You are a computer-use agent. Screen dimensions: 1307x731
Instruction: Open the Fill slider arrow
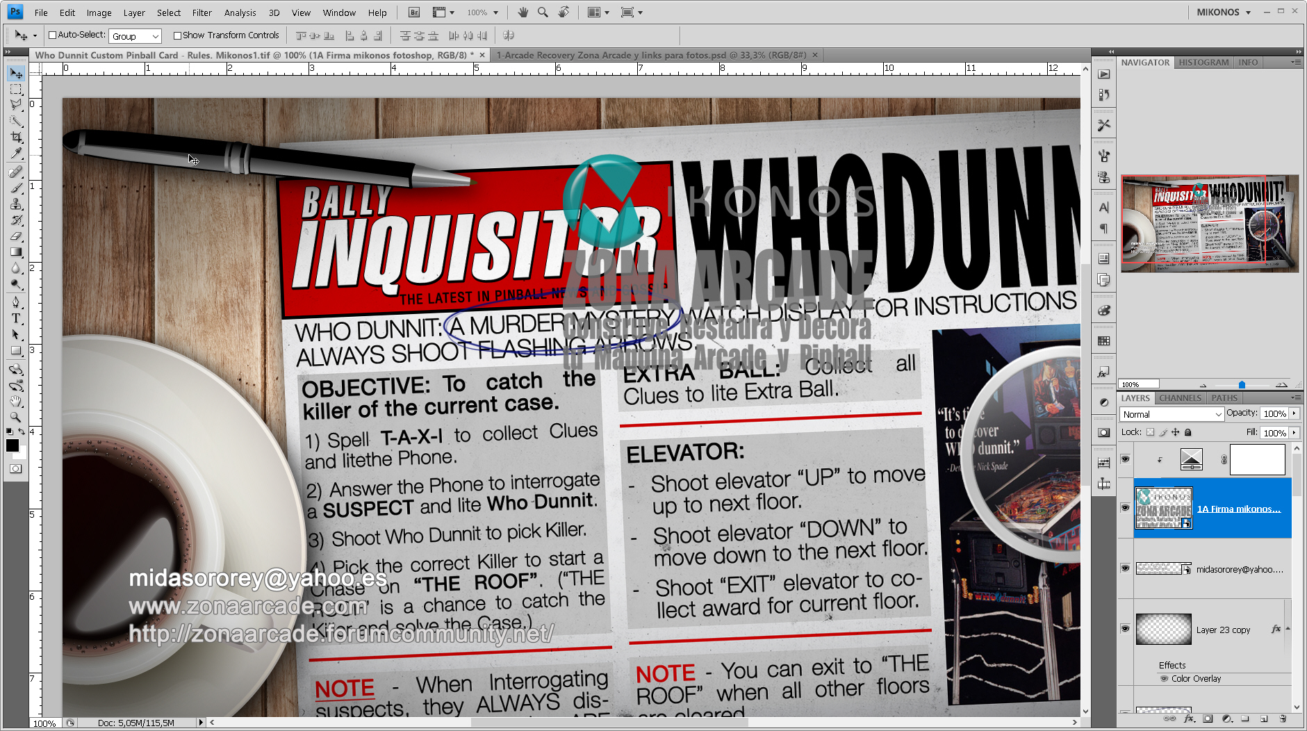(1294, 433)
